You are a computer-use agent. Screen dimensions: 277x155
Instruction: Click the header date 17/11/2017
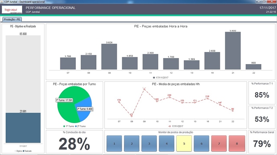267,8
